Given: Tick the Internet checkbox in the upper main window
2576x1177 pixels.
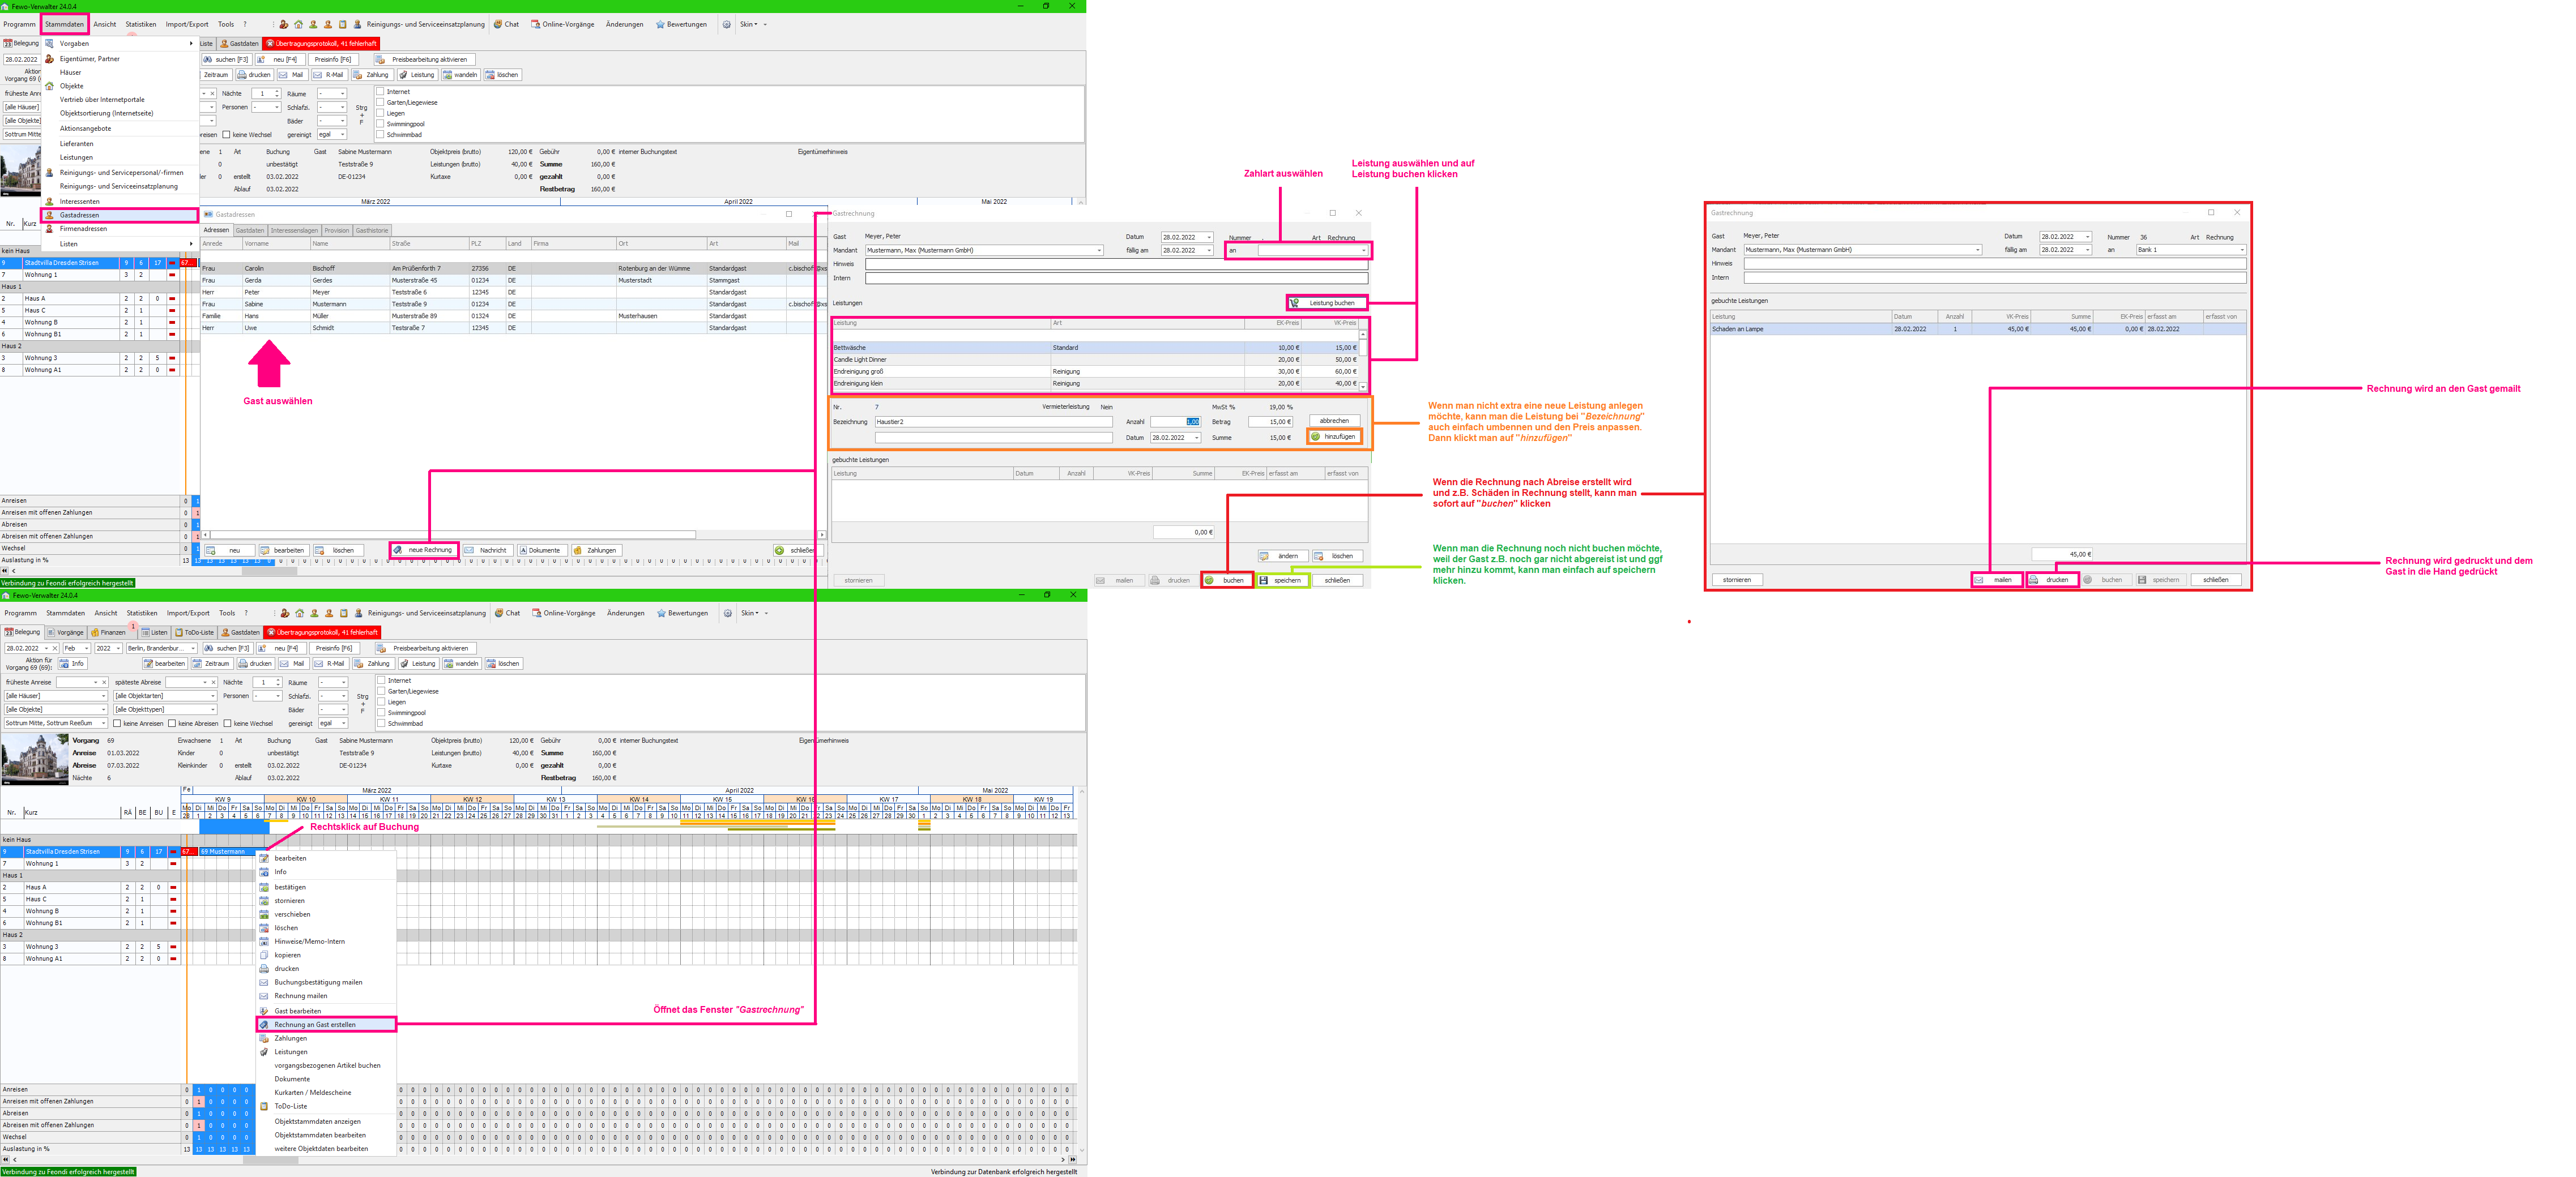Looking at the screenshot, I should click(380, 92).
